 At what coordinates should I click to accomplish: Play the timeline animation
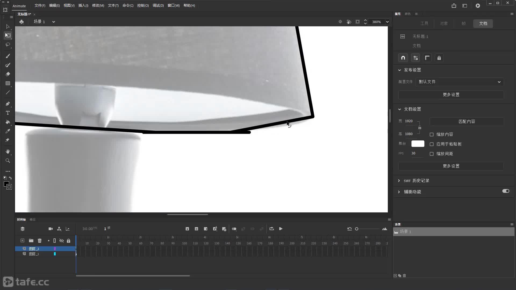281,229
